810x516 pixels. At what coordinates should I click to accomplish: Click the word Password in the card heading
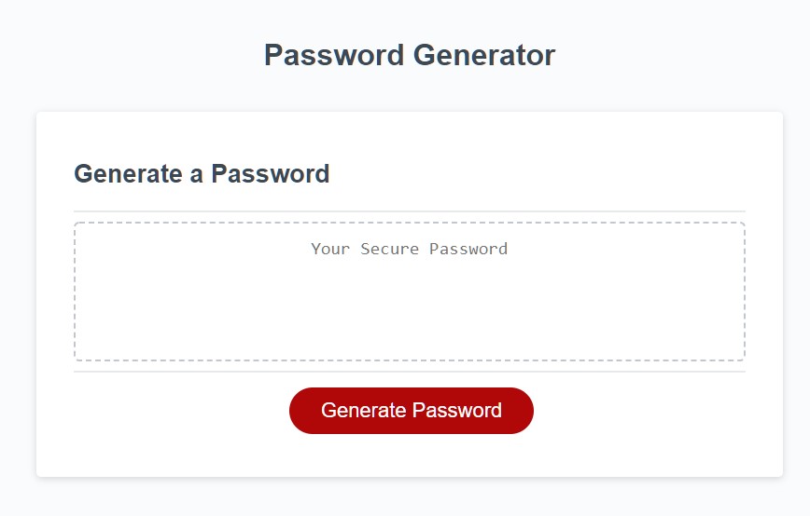point(271,174)
